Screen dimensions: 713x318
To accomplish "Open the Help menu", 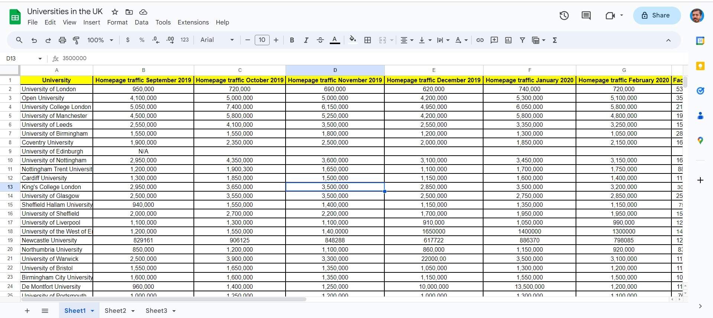I will 222,22.
